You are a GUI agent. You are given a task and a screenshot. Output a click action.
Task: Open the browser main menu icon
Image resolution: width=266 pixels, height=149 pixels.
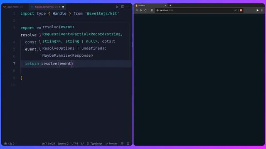click(x=262, y=10)
